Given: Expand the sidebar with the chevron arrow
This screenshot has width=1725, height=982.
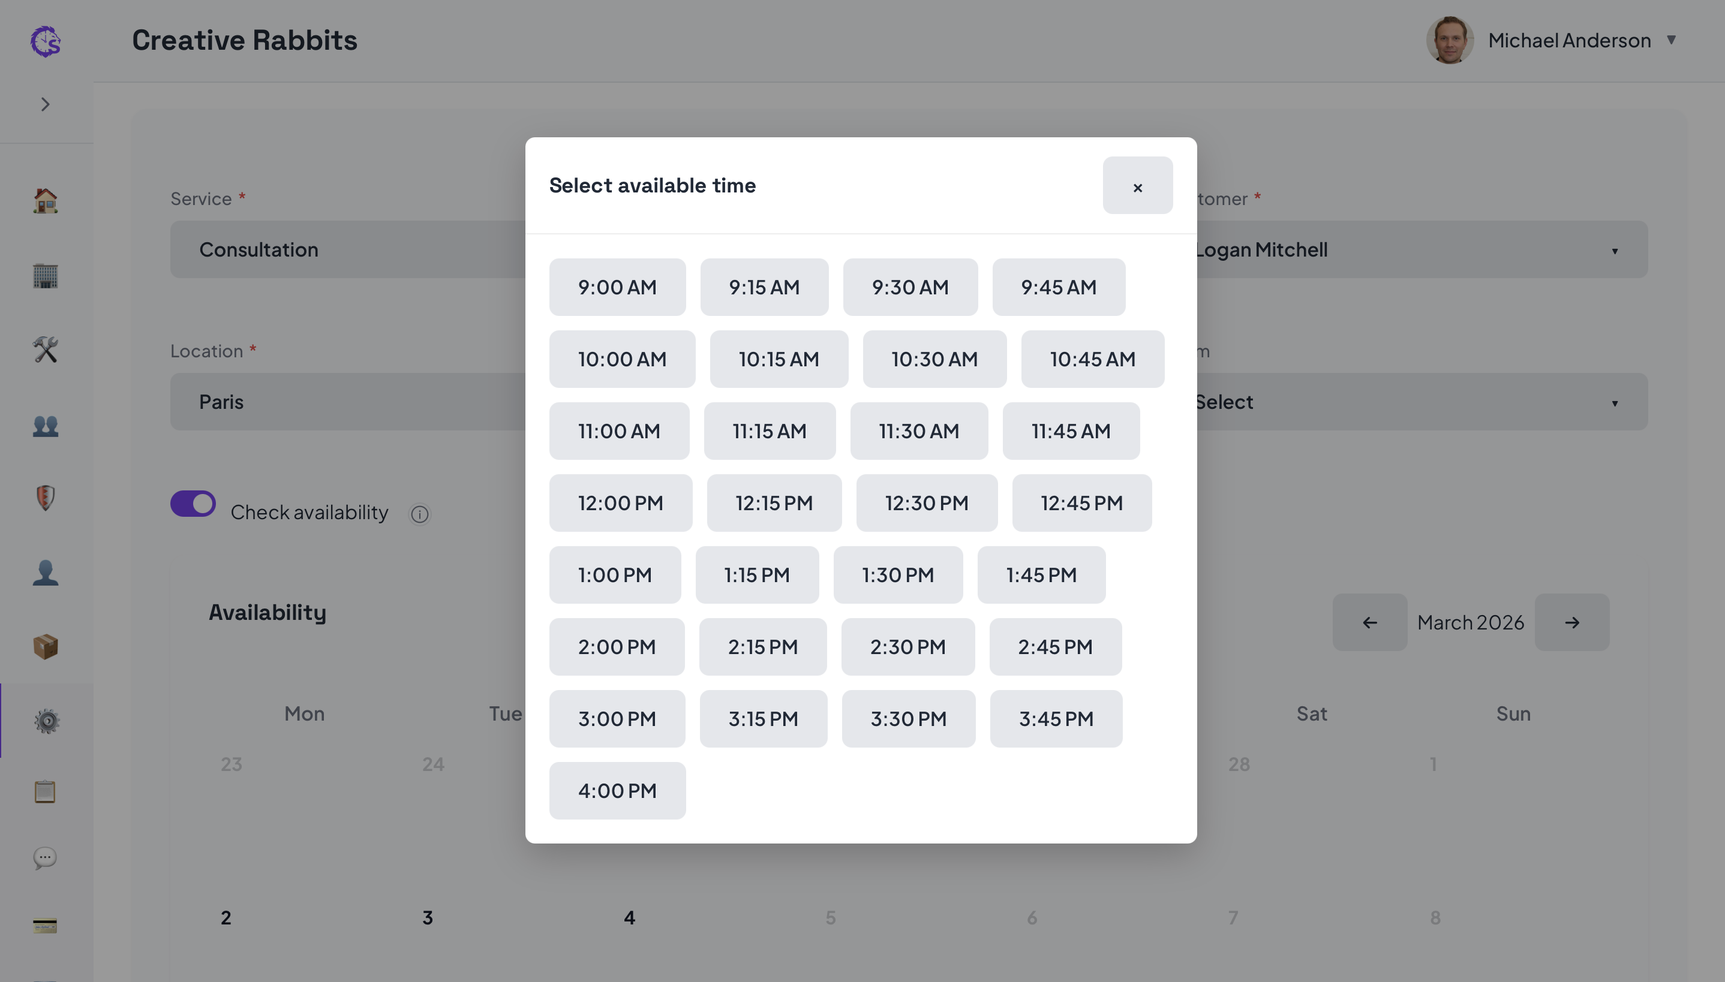Looking at the screenshot, I should tap(45, 104).
